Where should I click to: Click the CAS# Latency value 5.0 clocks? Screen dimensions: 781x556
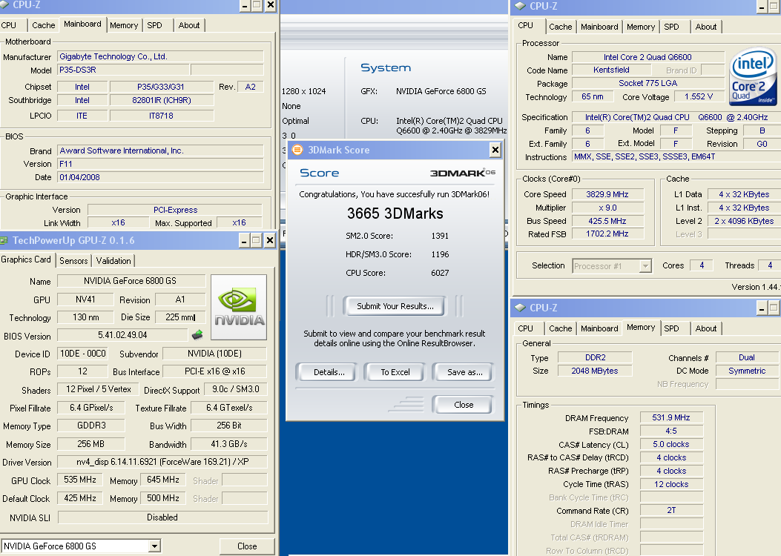(x=671, y=444)
